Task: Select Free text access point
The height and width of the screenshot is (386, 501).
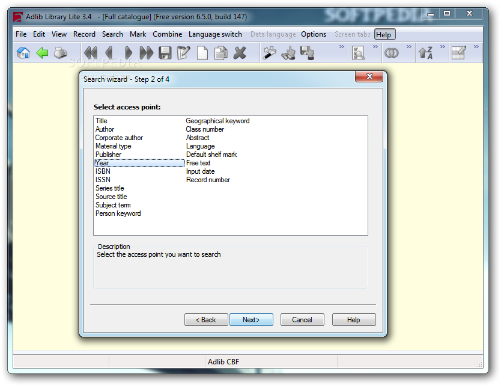Action: pyautogui.click(x=198, y=163)
